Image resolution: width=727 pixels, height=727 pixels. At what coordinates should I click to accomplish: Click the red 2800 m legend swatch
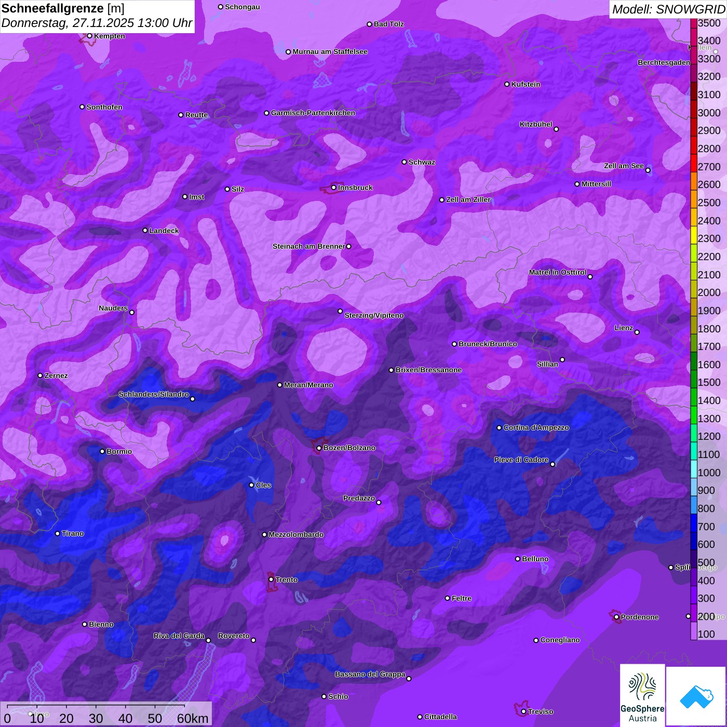tap(694, 145)
